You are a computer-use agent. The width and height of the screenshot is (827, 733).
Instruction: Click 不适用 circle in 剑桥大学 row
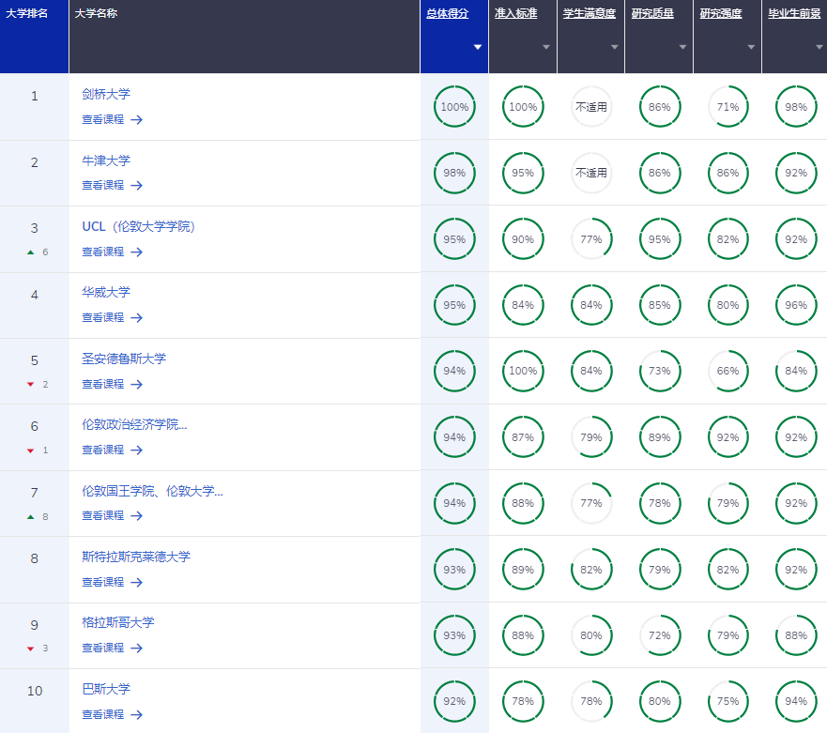point(591,106)
